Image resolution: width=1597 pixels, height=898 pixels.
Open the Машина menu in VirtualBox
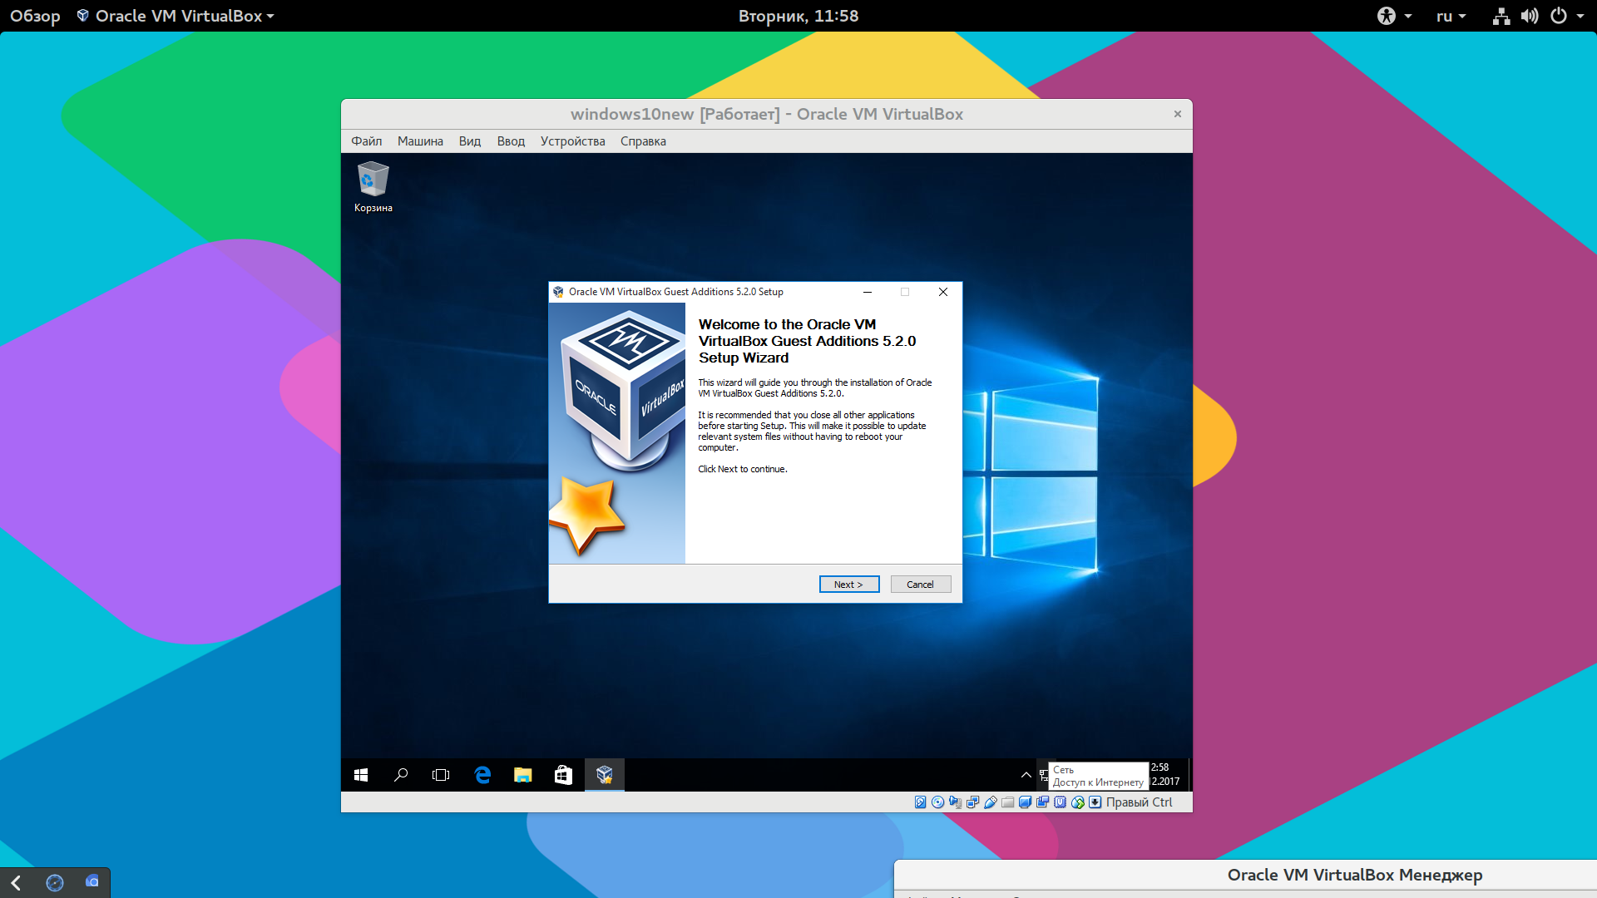[419, 141]
